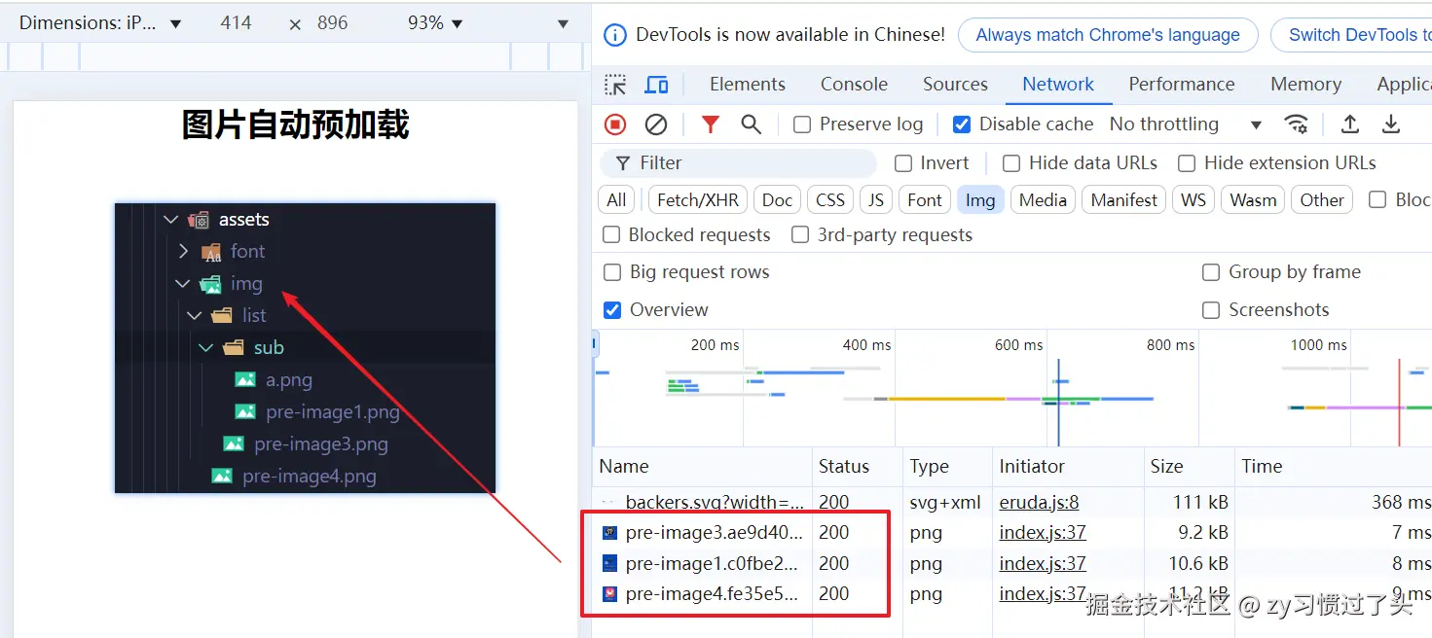This screenshot has width=1432, height=638.
Task: Filter requests by WS
Action: pos(1193,200)
